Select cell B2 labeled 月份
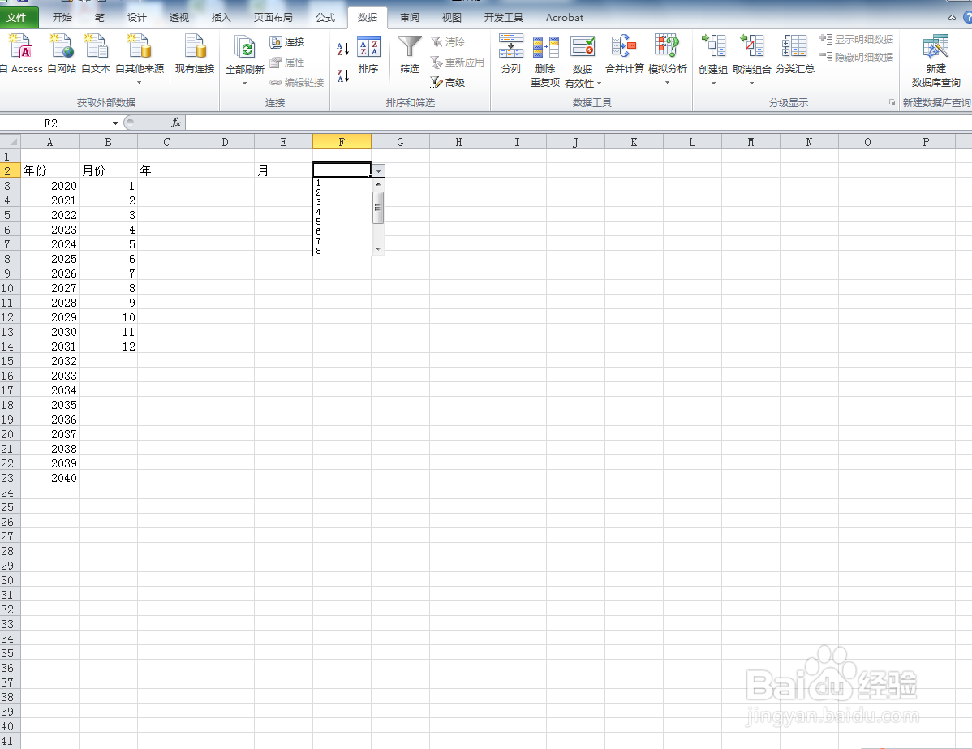The image size is (972, 749). click(108, 170)
